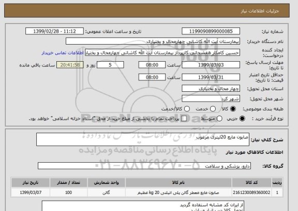This screenshot has width=298, height=211.
Task: Click the need date cell 1399/03/07
Action: click(x=31, y=192)
